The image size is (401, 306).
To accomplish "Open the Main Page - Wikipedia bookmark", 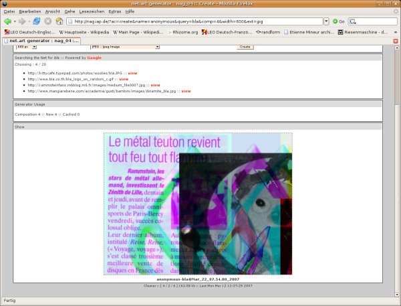I will point(138,32).
